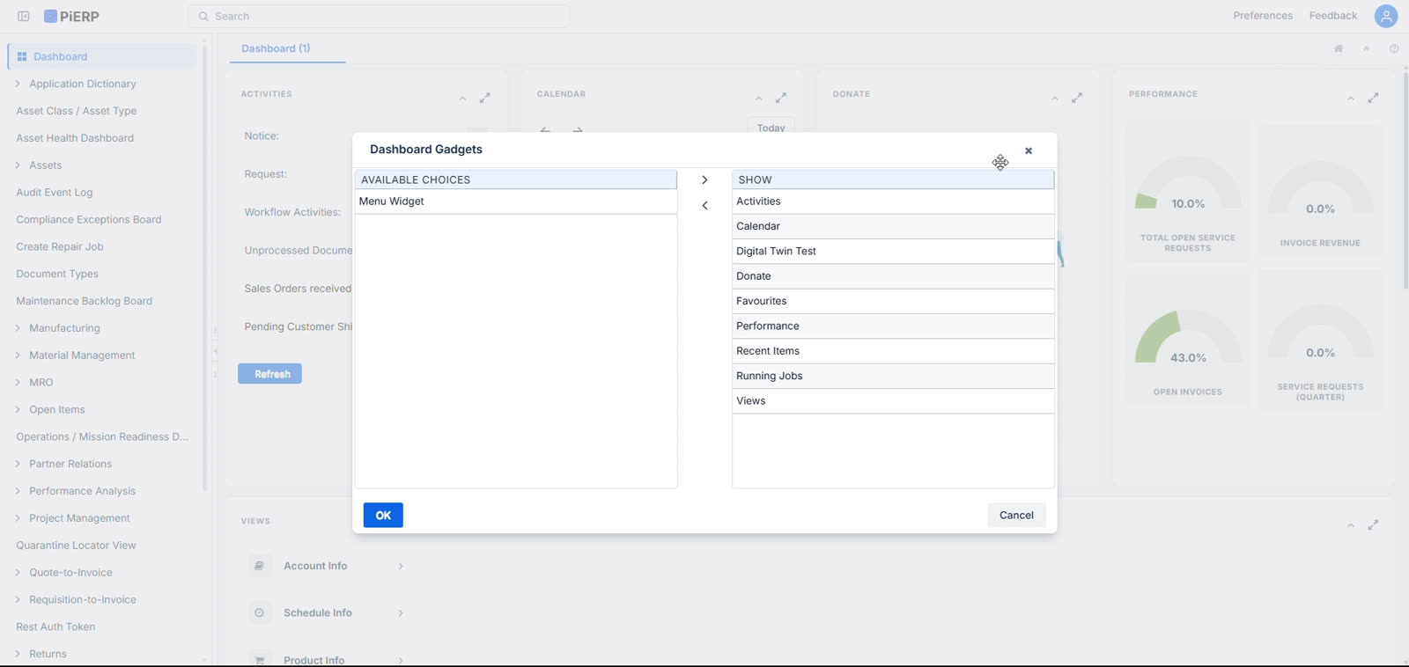Click the Refresh button in Activities
Viewport: 1409px width, 667px height.
pyautogui.click(x=269, y=374)
